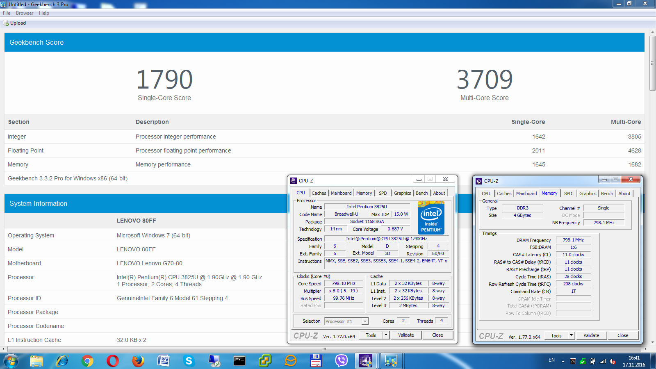Click the power plug battery tray icon
656x369 pixels.
[x=592, y=361]
